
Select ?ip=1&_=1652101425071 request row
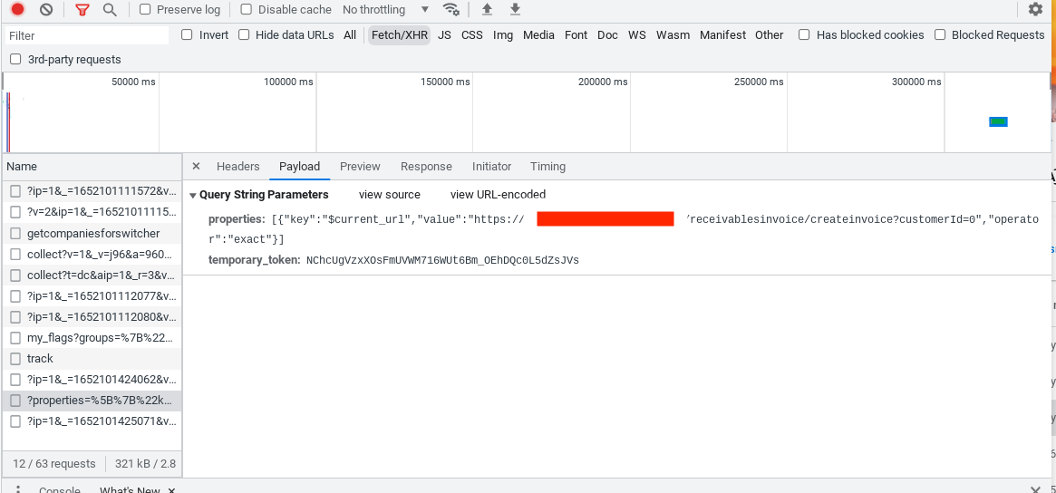(x=92, y=420)
